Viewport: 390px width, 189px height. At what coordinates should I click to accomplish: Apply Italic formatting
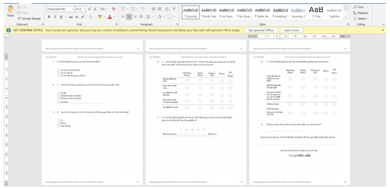55,17
